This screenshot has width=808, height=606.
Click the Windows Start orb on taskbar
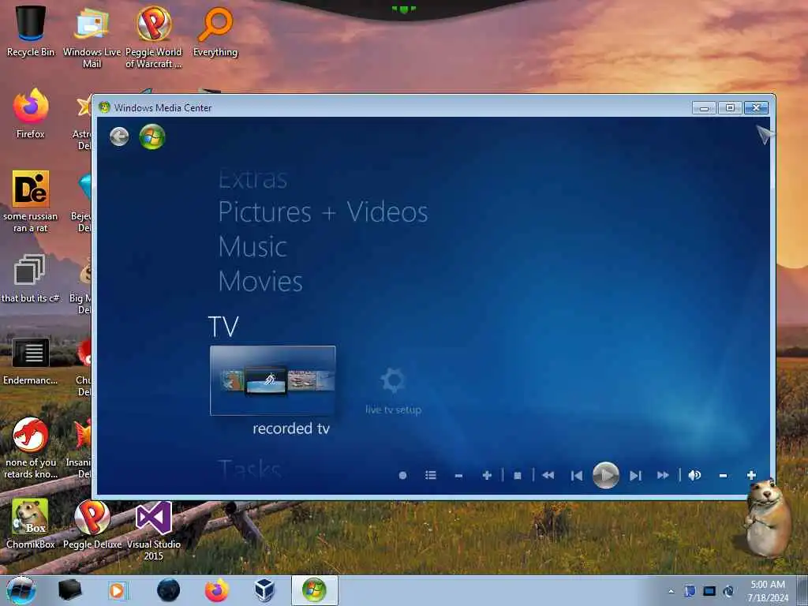point(21,590)
